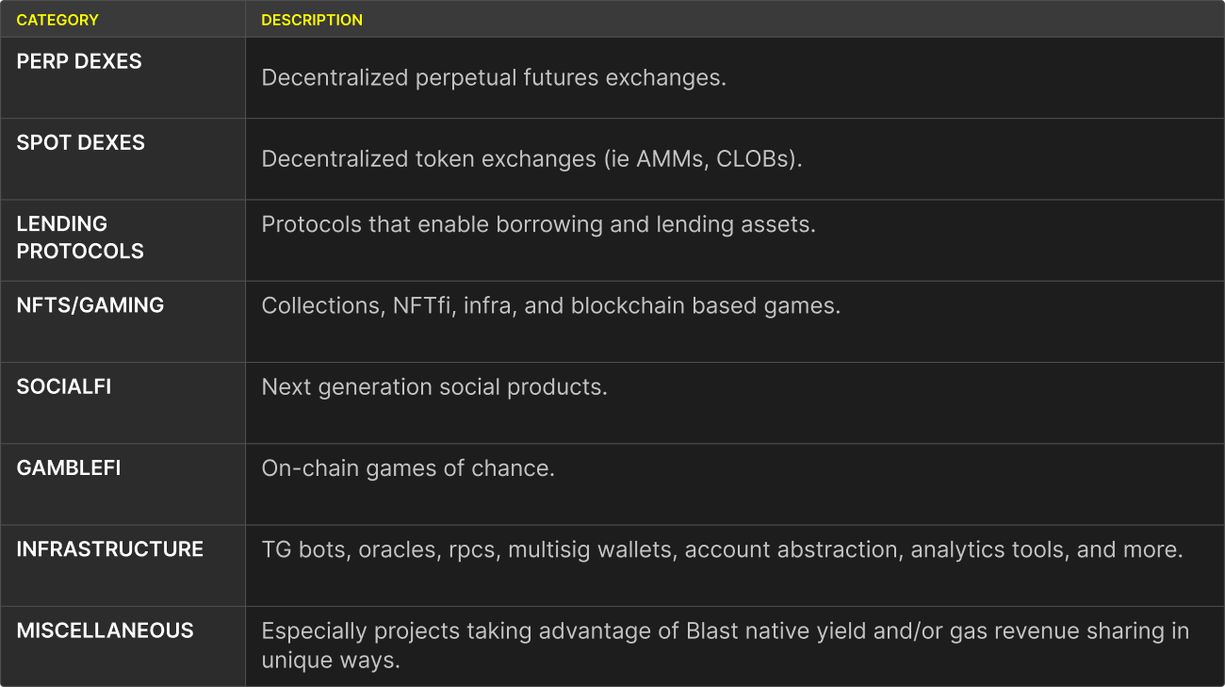The height and width of the screenshot is (687, 1225).
Task: Select the PERP DEXES category cell
Action: tap(79, 62)
